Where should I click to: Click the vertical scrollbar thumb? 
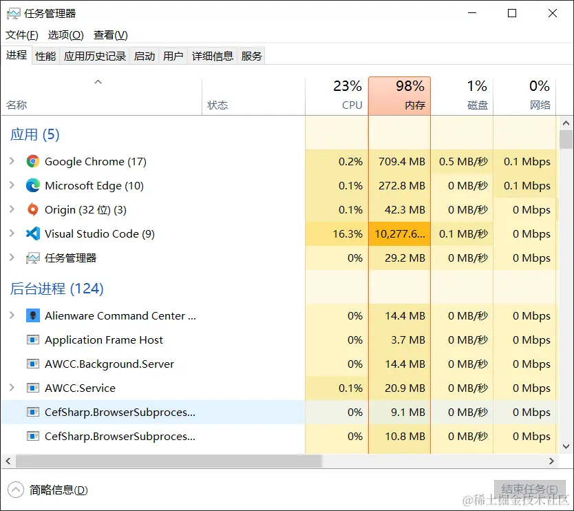coord(566,140)
